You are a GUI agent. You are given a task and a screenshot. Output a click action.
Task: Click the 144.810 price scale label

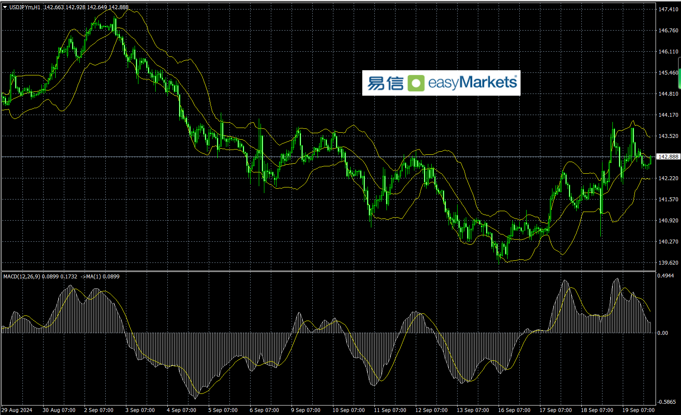click(x=668, y=94)
